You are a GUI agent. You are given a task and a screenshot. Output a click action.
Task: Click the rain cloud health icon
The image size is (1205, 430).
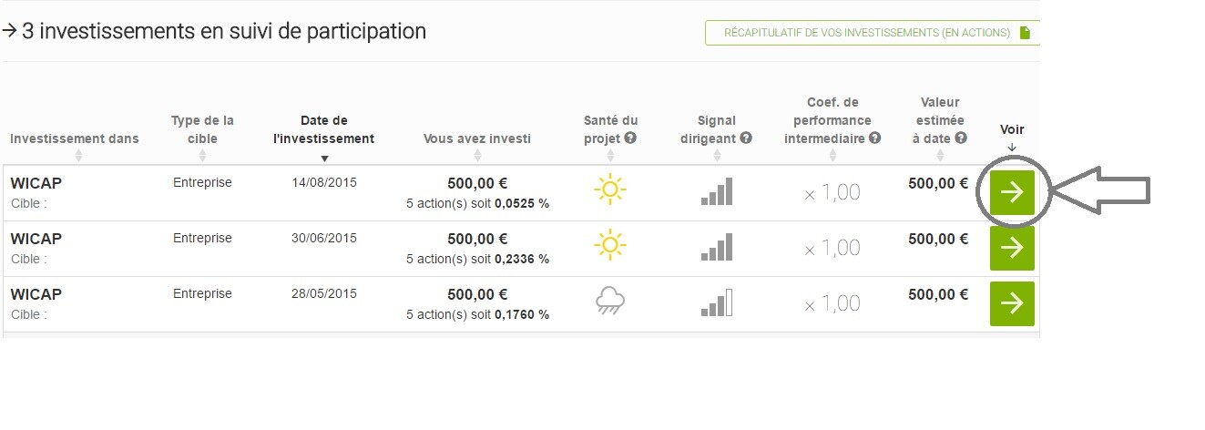tap(609, 300)
